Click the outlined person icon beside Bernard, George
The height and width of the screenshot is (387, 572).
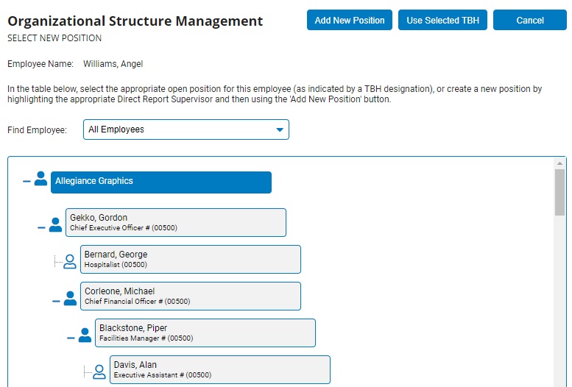[70, 261]
